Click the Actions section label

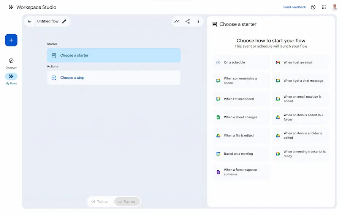tap(52, 66)
